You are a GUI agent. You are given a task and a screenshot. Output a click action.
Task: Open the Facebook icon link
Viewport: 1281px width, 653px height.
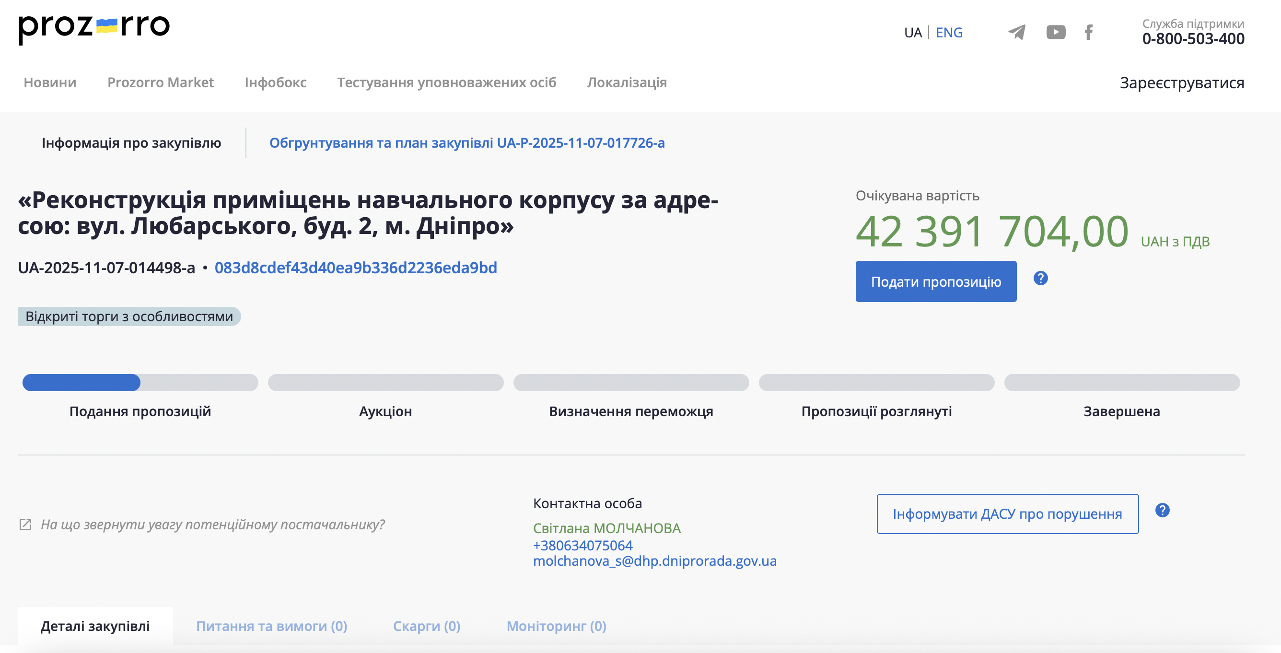click(1089, 32)
